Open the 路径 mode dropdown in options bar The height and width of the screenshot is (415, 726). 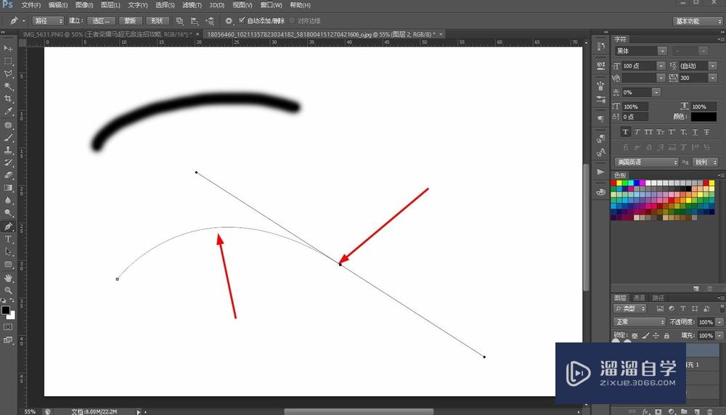pos(48,21)
